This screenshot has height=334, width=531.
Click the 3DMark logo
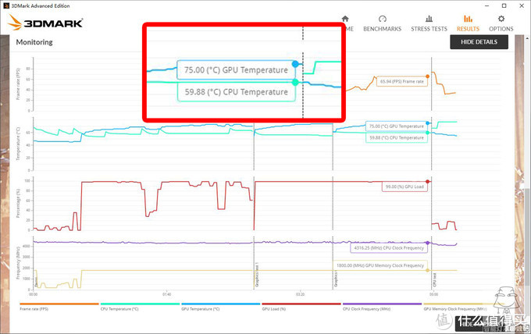coord(46,23)
